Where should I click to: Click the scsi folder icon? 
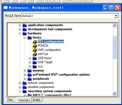pyautogui.click(x=35, y=67)
